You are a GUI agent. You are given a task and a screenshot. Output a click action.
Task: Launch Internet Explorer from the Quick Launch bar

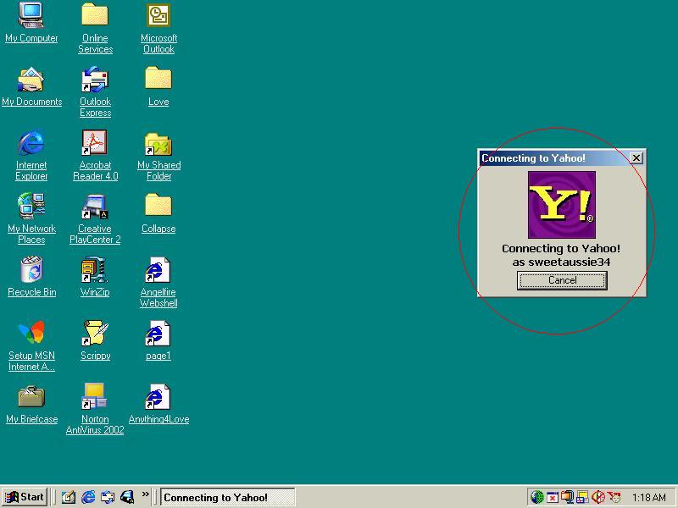point(87,497)
